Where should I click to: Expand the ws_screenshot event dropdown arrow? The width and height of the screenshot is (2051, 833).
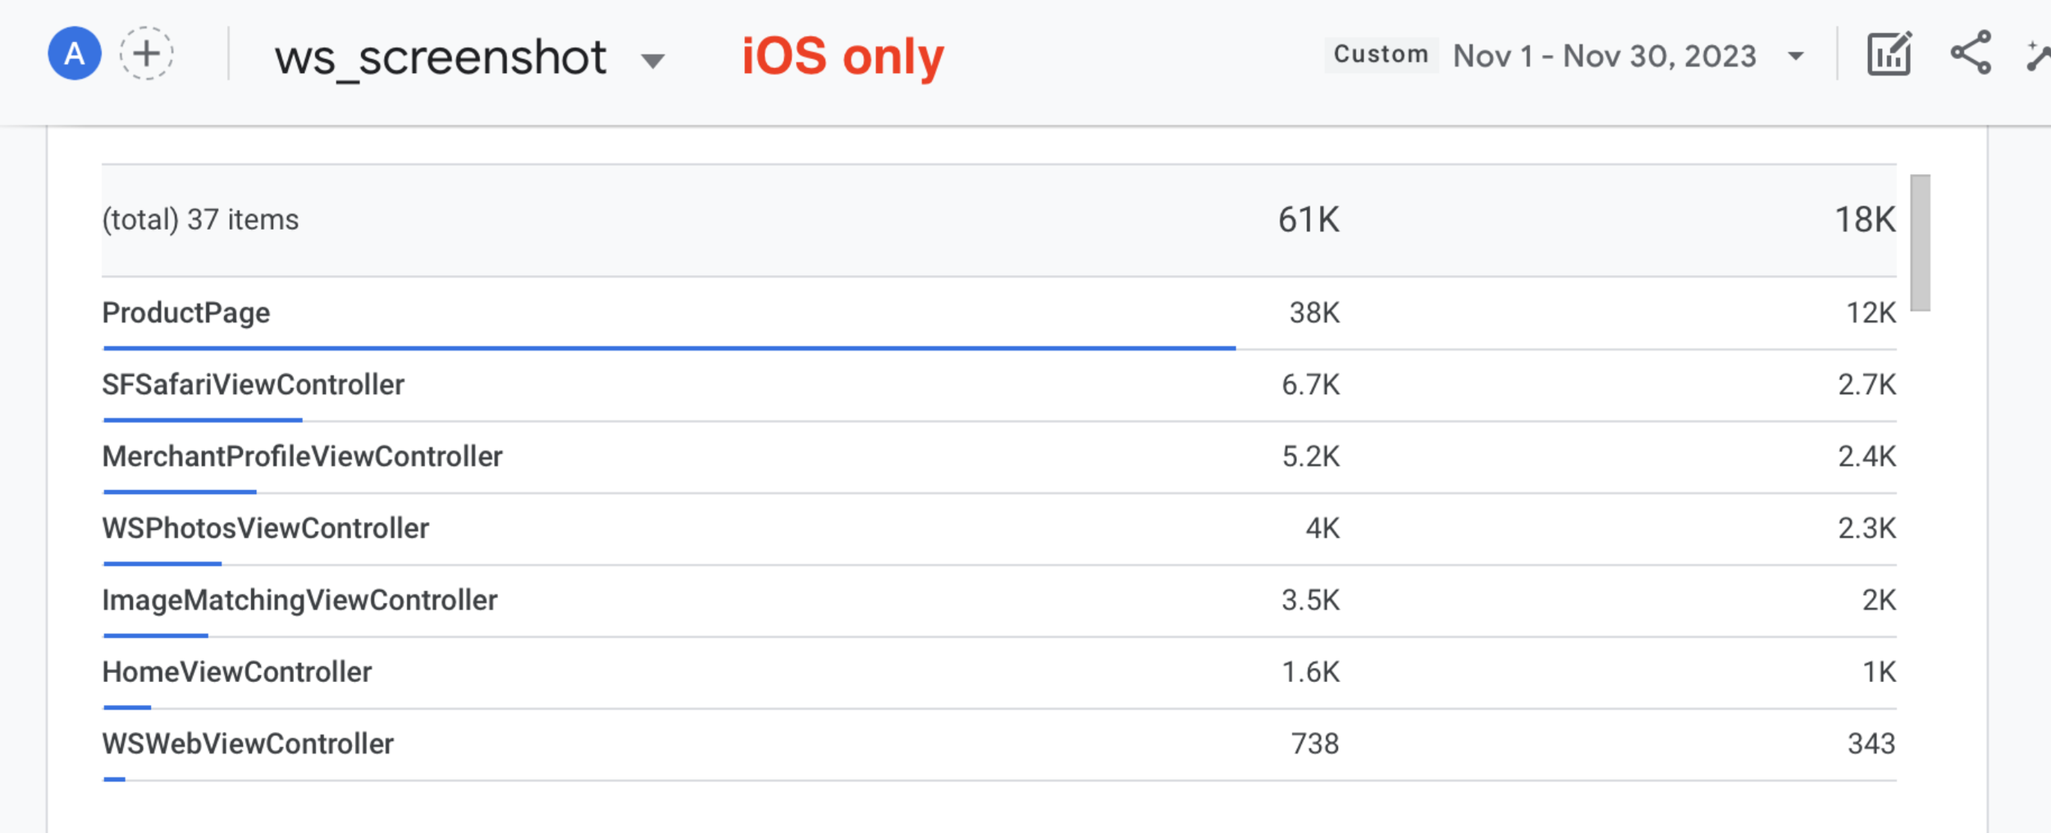652,61
